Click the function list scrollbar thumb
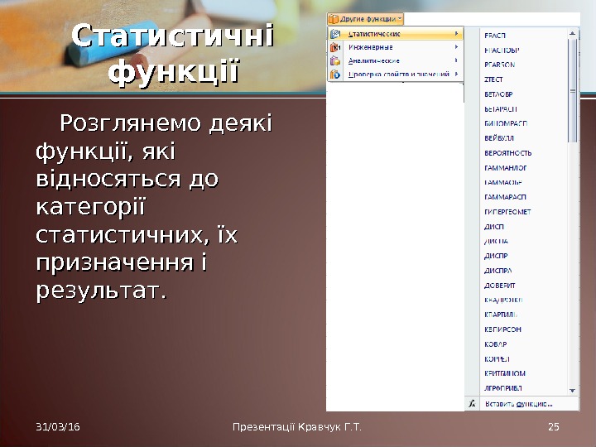Viewport: 596px width, 447px height. (x=573, y=90)
